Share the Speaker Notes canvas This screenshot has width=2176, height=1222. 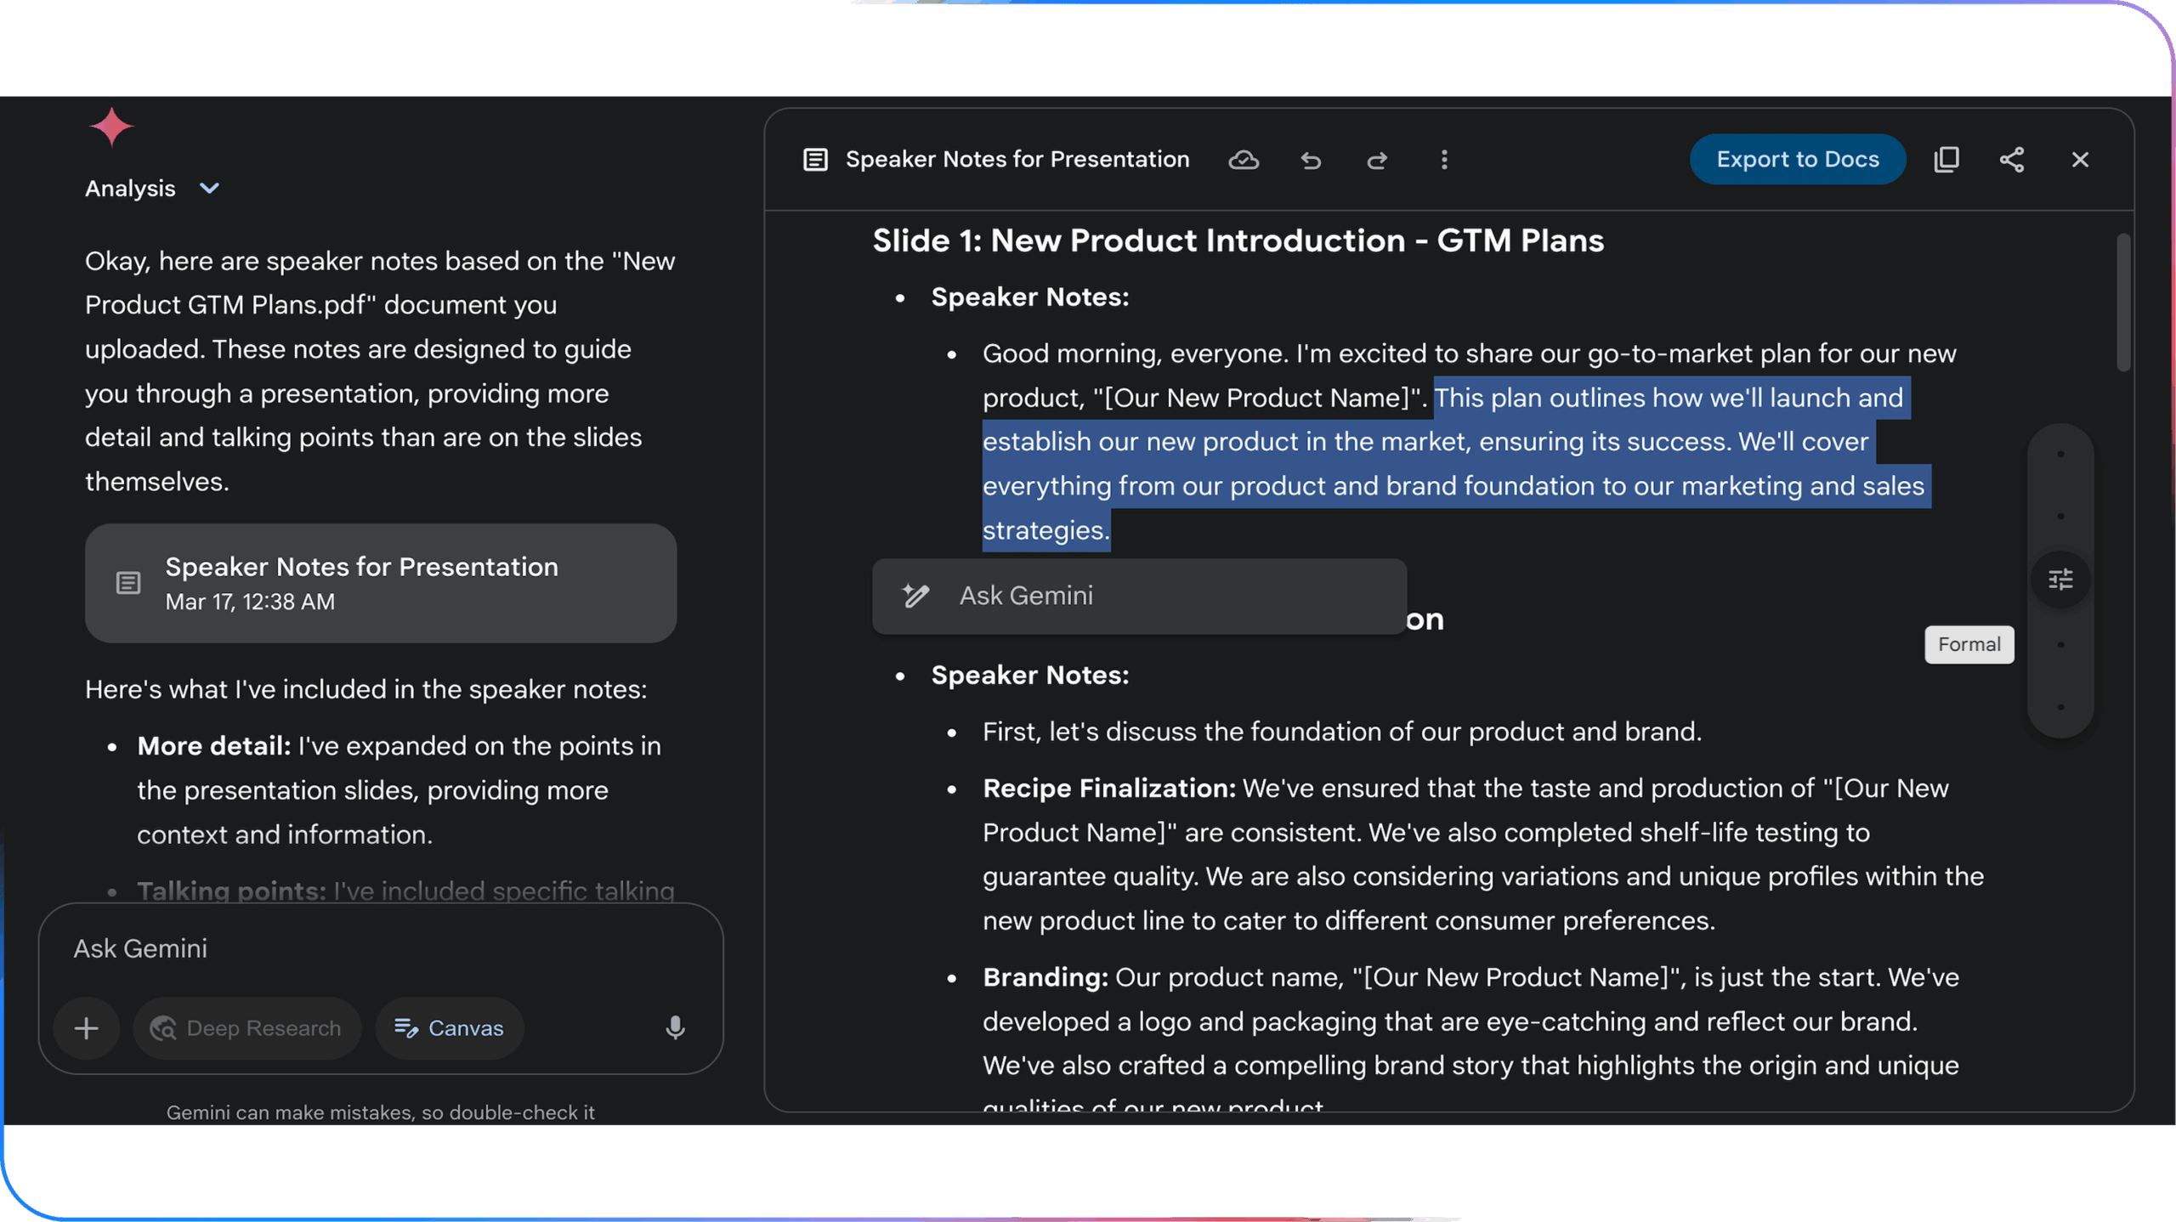(2012, 160)
